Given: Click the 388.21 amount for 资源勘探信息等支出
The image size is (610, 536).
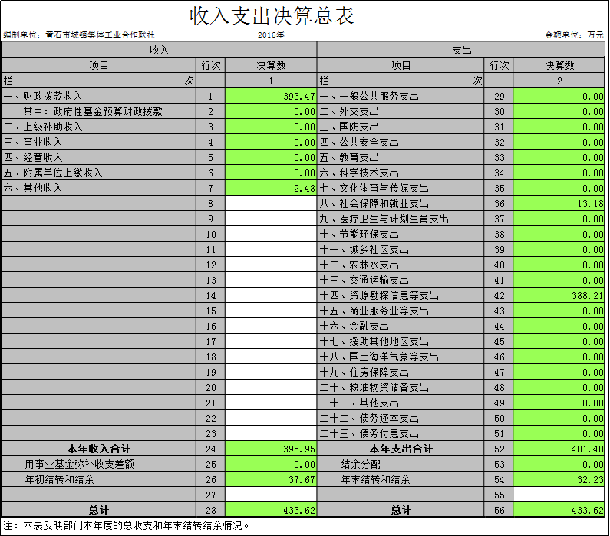Looking at the screenshot, I should [x=559, y=296].
